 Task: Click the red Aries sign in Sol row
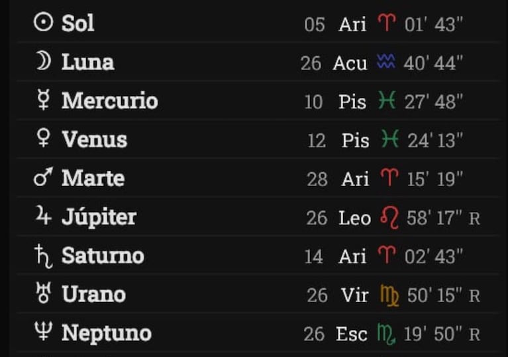pyautogui.click(x=386, y=25)
